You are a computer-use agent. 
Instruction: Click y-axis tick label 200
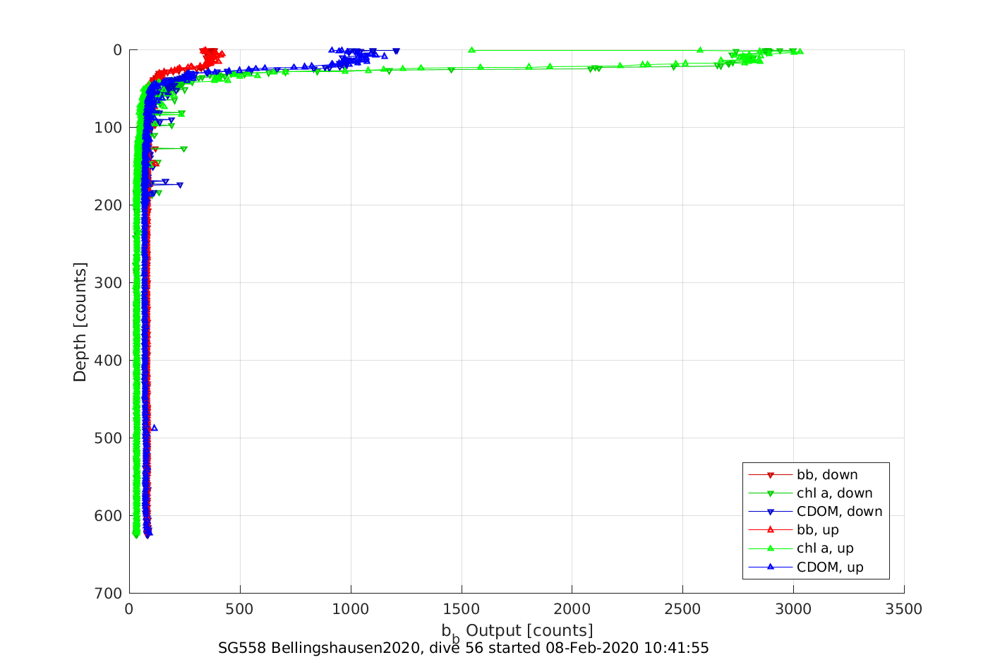[x=109, y=205]
